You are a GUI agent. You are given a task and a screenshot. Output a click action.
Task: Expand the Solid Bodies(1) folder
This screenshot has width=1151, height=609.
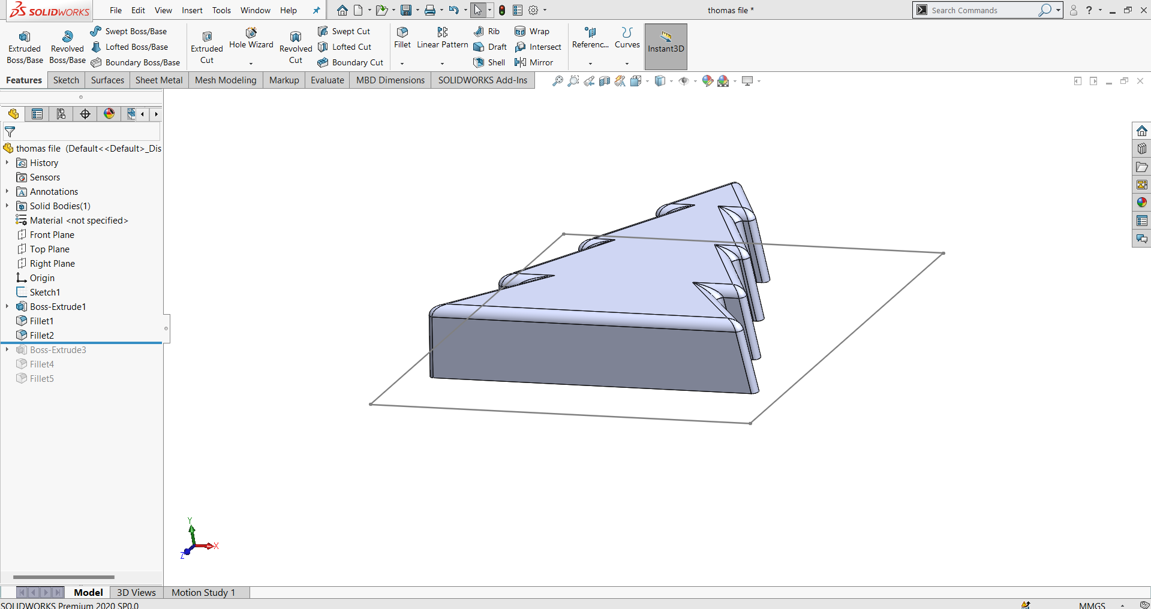(x=7, y=206)
